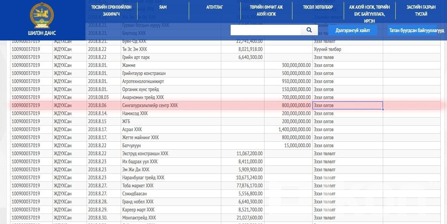Open the Агентлаг menu item
This screenshot has height=224, width=447.
(214, 7)
